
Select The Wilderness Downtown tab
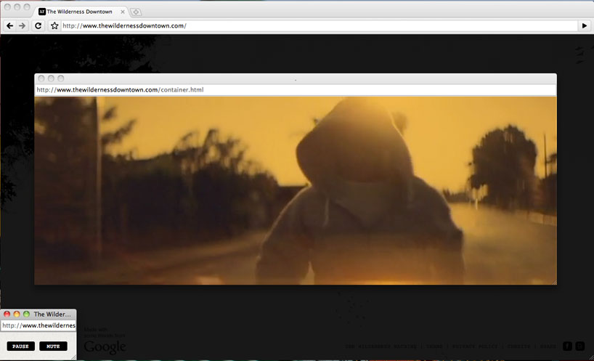(x=78, y=12)
